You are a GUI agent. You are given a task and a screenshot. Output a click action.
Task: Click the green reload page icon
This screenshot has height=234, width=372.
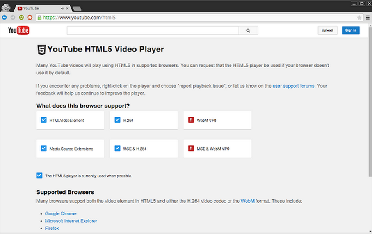21,17
